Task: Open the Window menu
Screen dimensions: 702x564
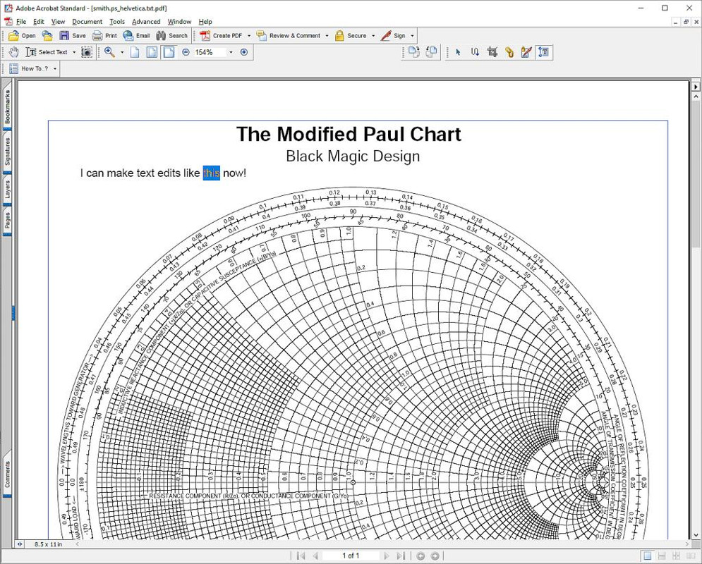Action: coord(179,21)
